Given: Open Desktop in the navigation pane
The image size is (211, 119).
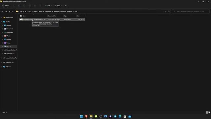Looking at the screenshot, I should tap(9, 25).
